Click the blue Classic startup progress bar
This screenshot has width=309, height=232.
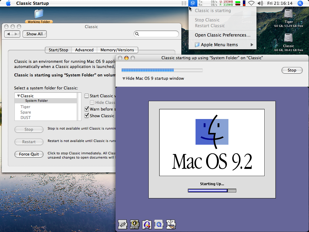(x=162, y=70)
